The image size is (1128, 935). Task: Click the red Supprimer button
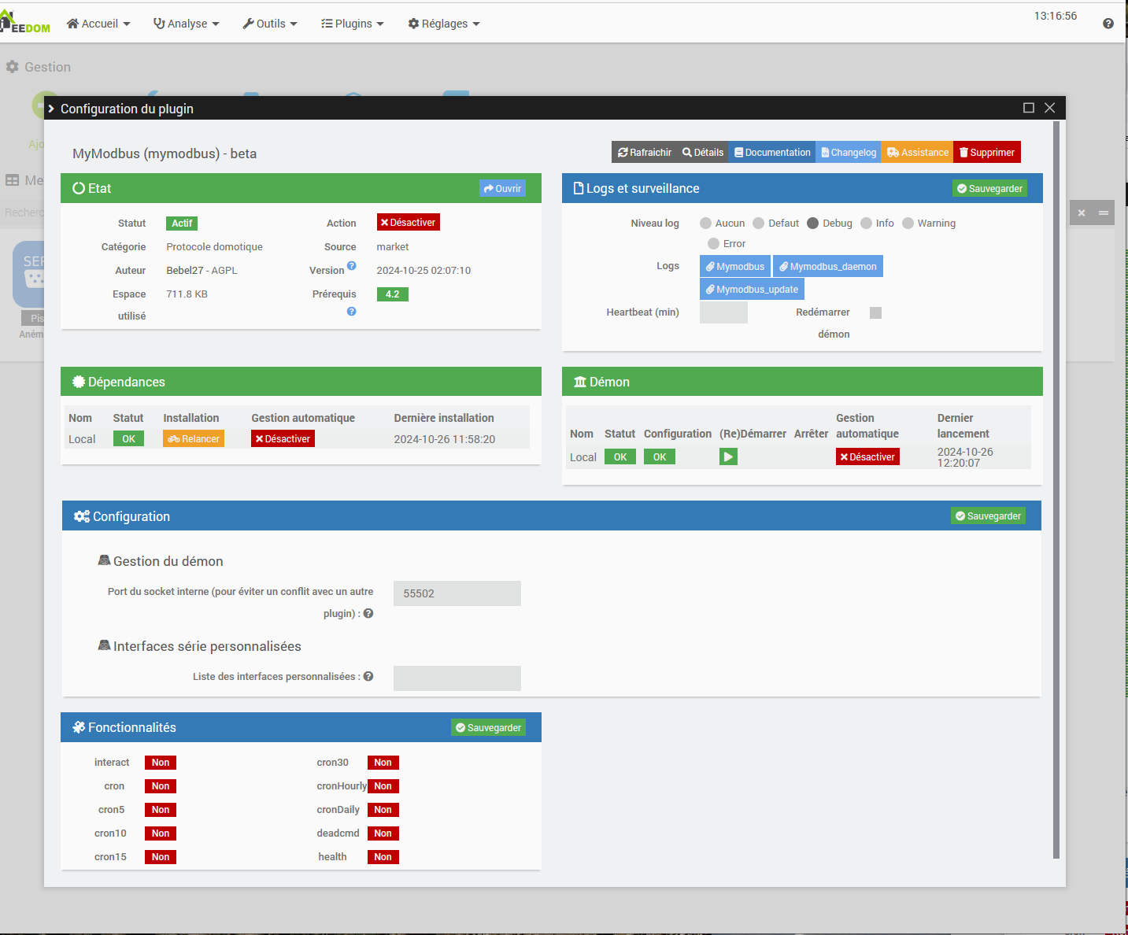(987, 153)
